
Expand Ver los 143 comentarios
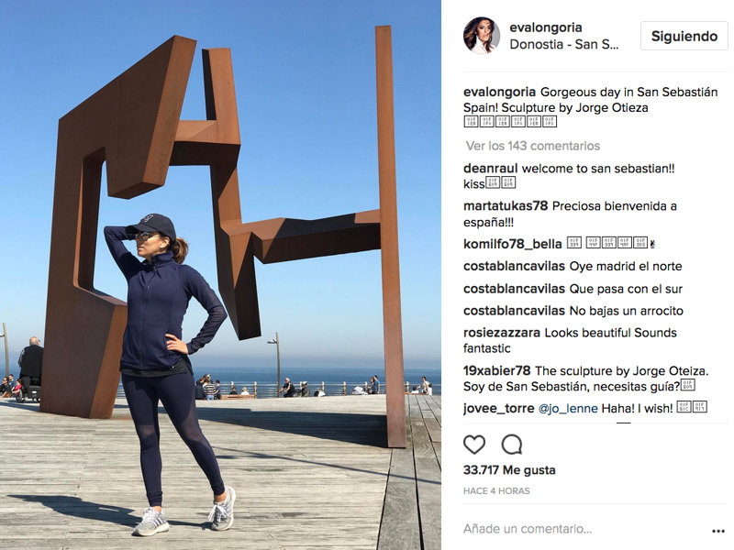(533, 146)
